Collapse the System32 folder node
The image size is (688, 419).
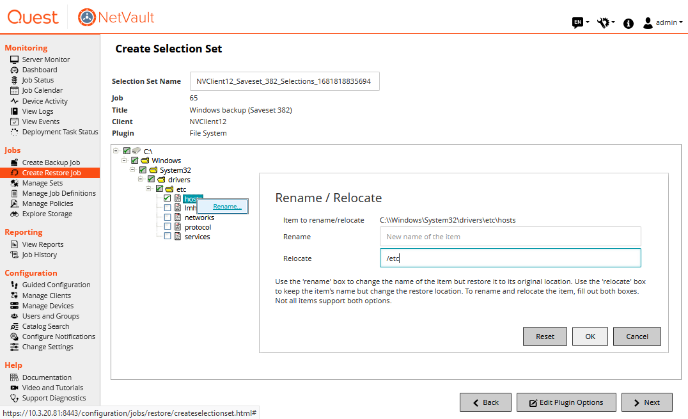pos(133,170)
